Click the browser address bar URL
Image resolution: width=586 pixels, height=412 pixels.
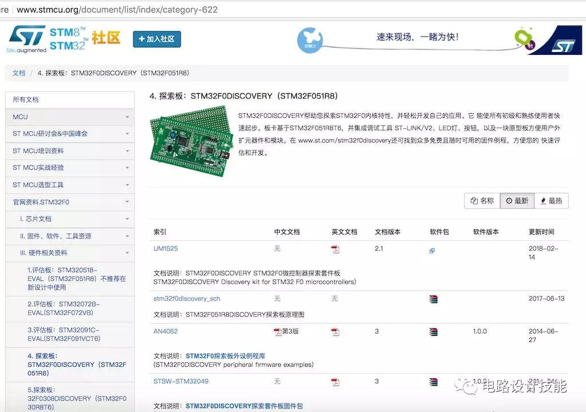tap(117, 9)
